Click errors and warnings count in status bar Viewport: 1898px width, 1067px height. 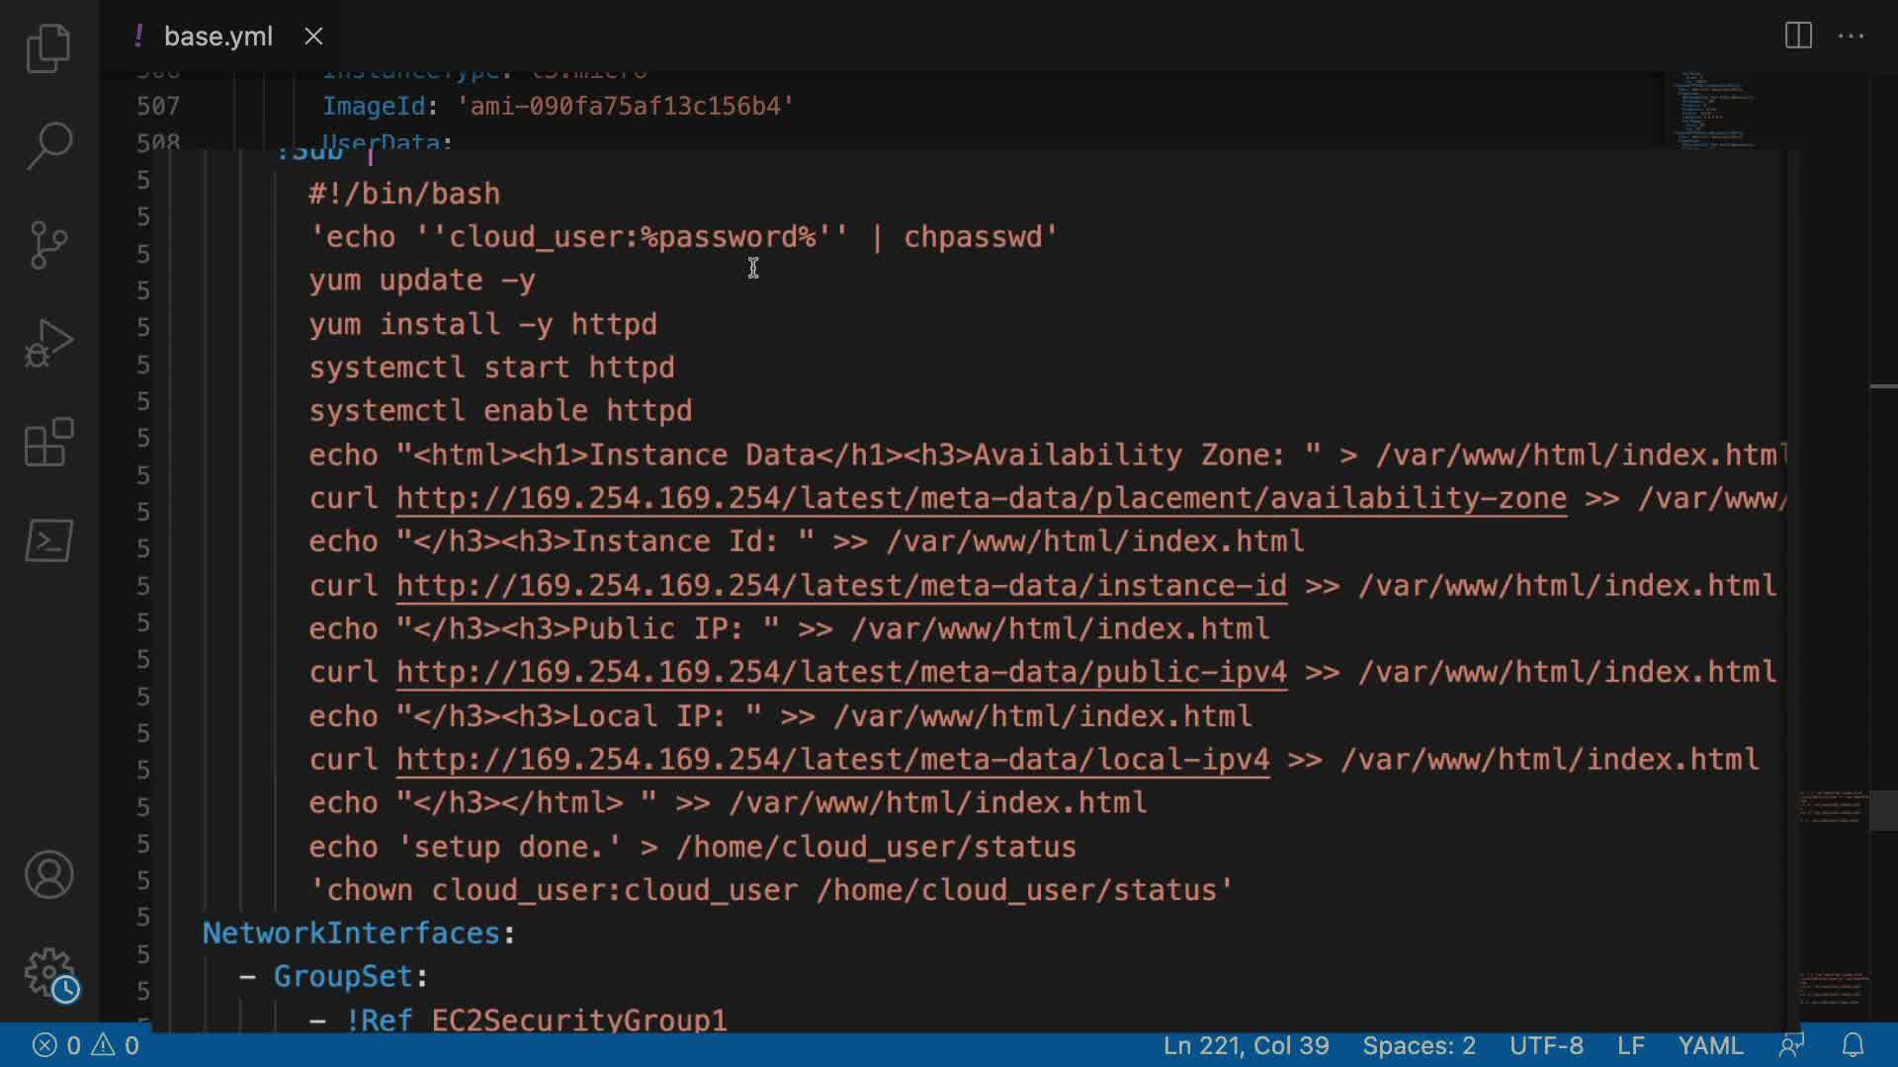86,1045
